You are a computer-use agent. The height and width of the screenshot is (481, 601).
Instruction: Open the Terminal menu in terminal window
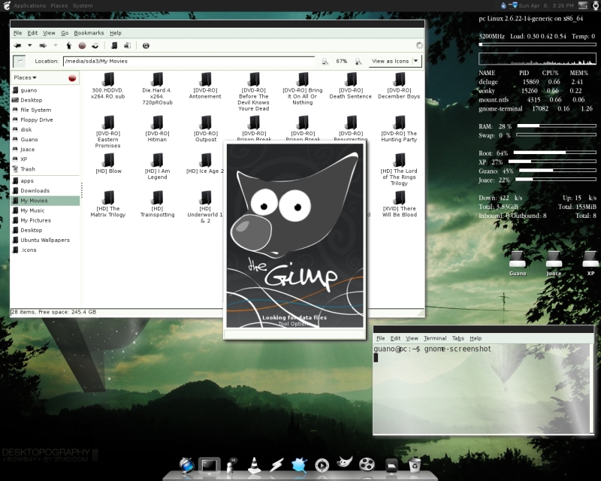pos(435,338)
